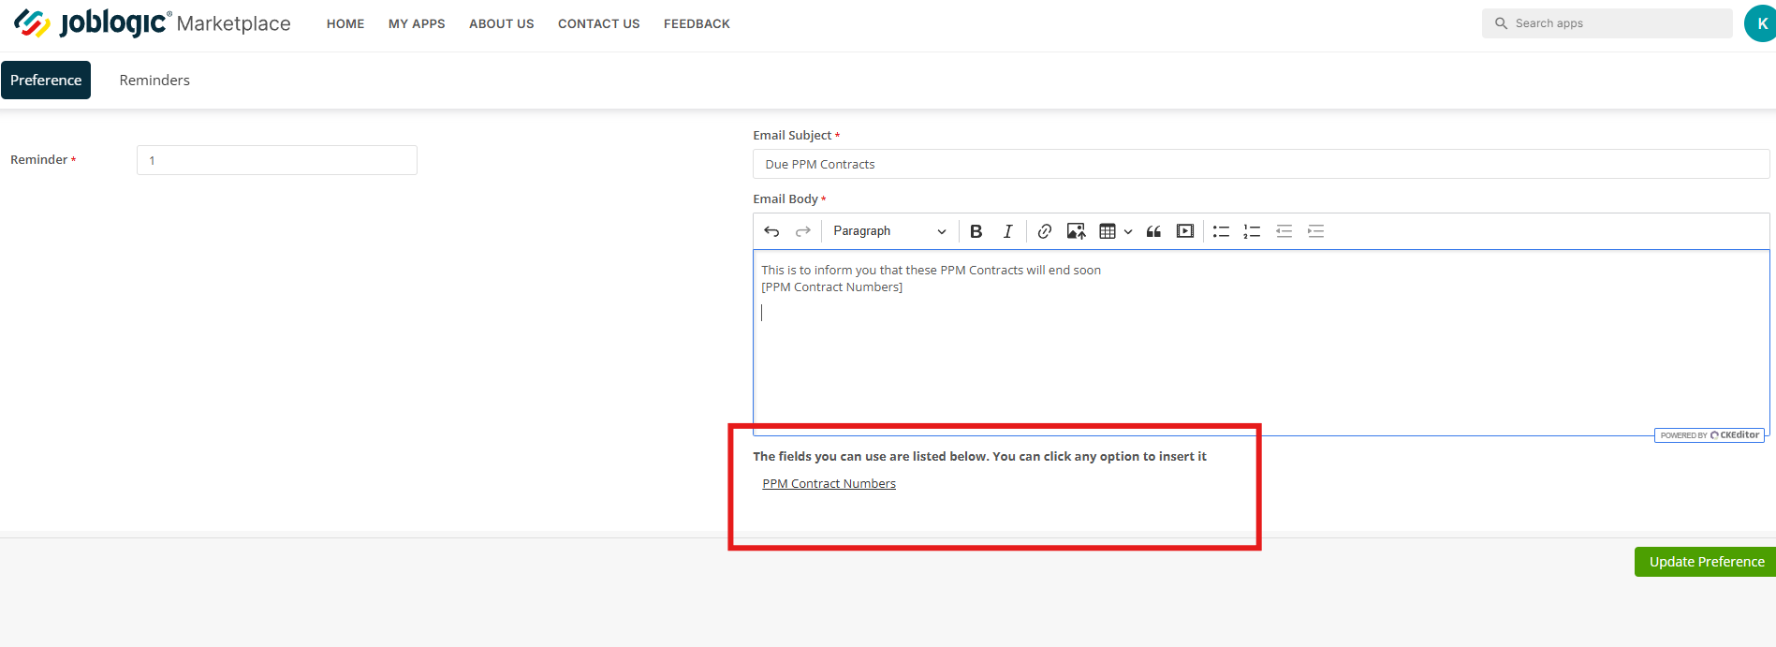The image size is (1776, 647).
Task: Switch to the Reminders tab
Action: coord(154,81)
